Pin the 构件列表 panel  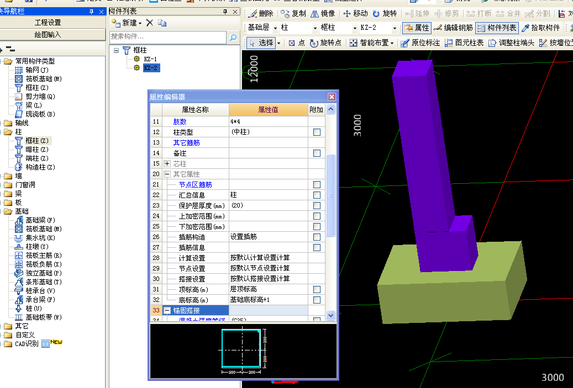tap(225, 12)
